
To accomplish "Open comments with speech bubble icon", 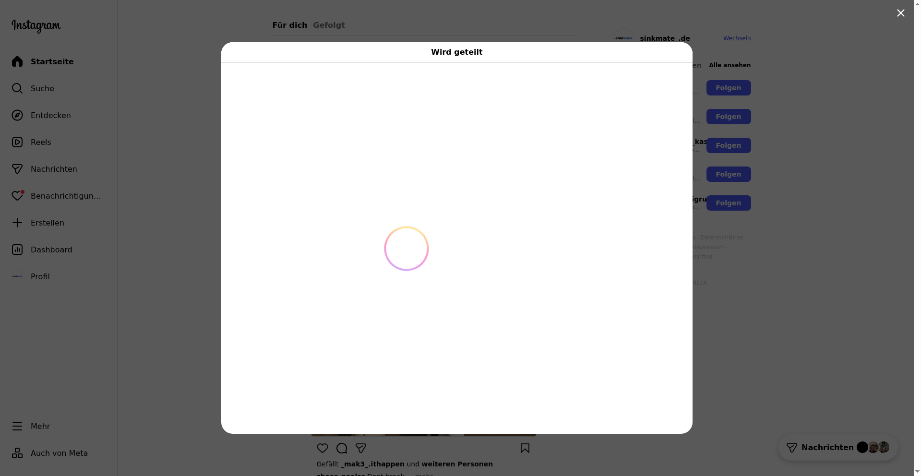I will [x=342, y=448].
